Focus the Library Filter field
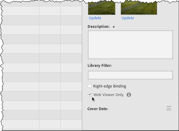The image size is (179, 131). coord(130,75)
